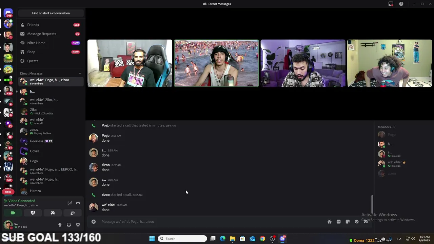Click Pogo username on 2:55 AM message

pyautogui.click(x=105, y=136)
